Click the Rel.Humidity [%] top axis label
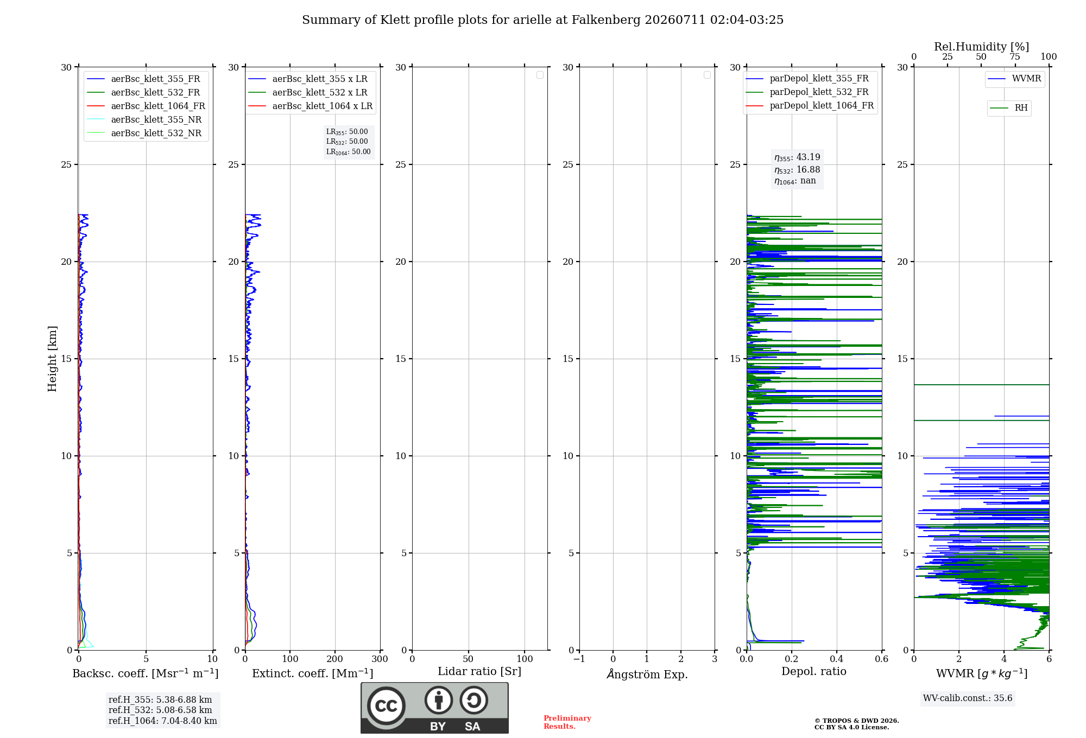Screen dimensions: 1086x738 (981, 47)
